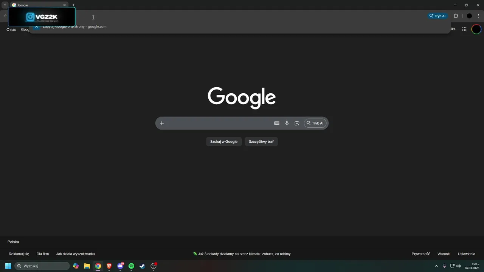Click the Polska region text
The width and height of the screenshot is (484, 272).
click(13, 242)
